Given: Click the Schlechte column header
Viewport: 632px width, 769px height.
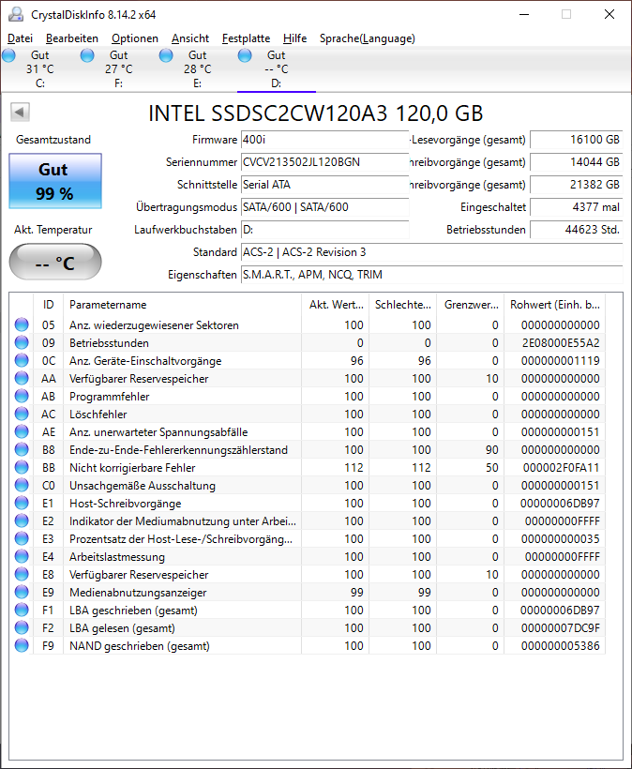Looking at the screenshot, I should (x=403, y=305).
